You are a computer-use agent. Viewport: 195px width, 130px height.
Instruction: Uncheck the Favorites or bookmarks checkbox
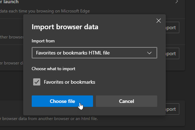point(37,82)
